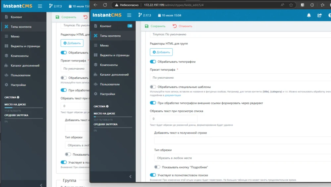
Task: Reload the page in the browser
Action: coord(105,5)
